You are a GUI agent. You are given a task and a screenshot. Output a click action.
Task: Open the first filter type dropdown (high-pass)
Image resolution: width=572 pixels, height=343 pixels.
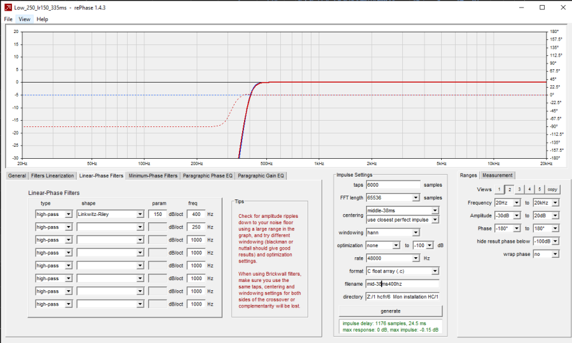[54, 214]
